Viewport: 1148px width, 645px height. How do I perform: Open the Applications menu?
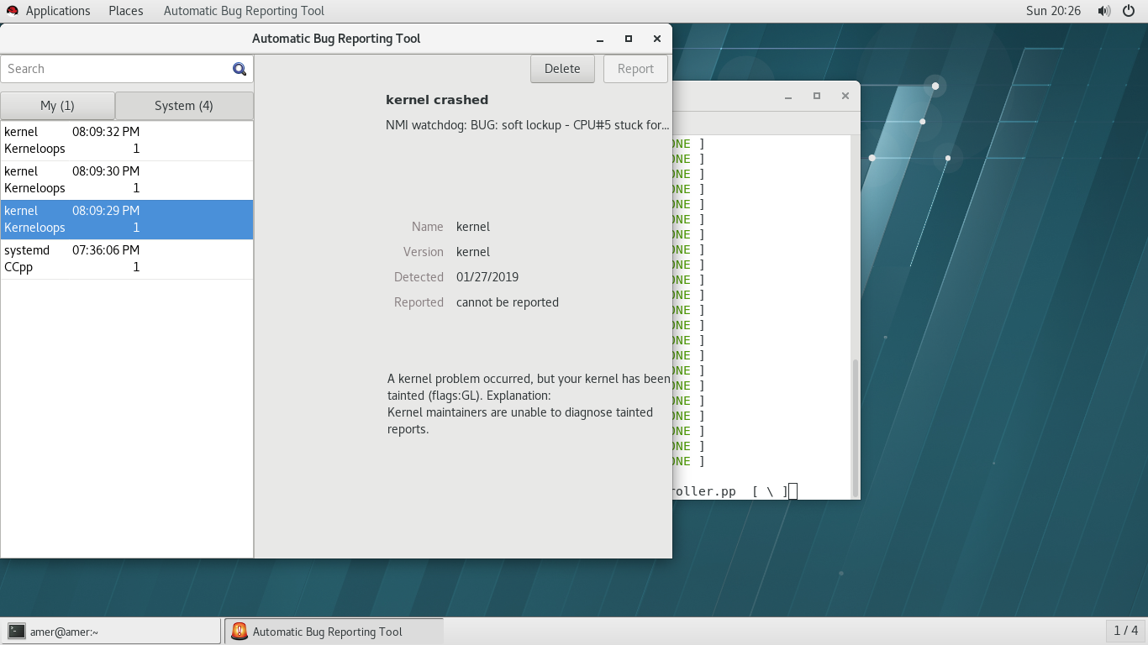pos(58,11)
